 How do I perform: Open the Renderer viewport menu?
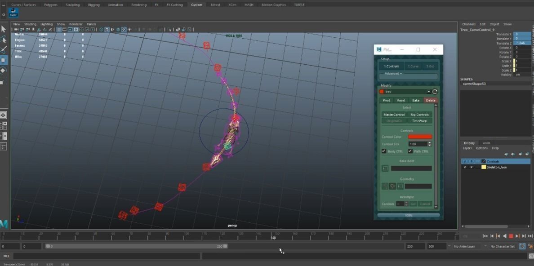point(76,24)
